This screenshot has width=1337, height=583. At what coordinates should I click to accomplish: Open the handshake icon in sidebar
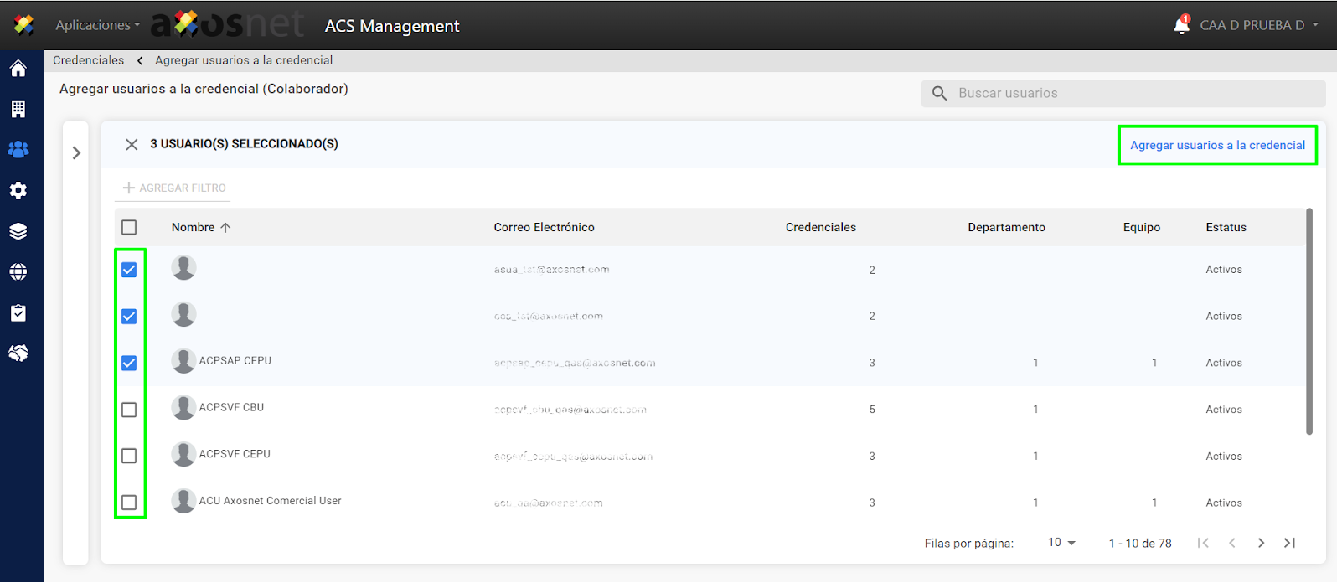coord(18,353)
